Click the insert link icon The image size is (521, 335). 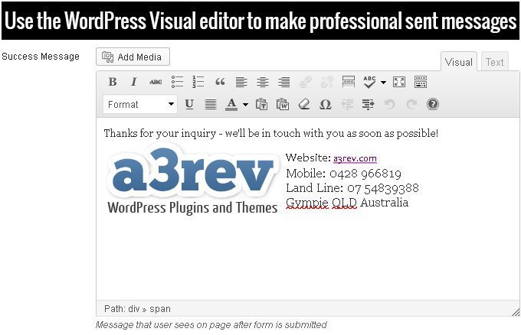306,82
